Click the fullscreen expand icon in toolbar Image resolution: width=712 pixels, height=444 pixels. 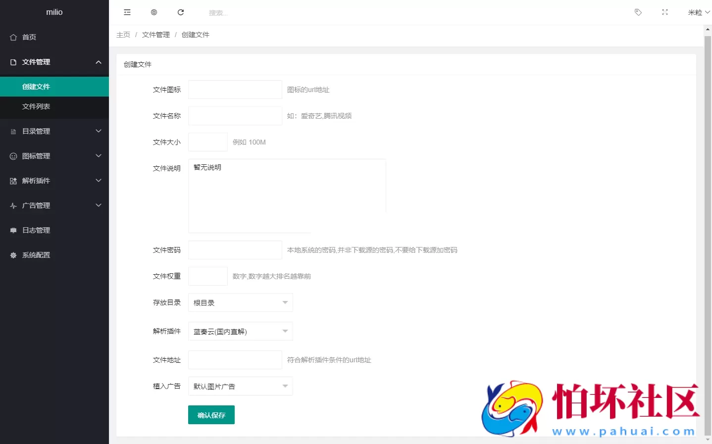pyautogui.click(x=664, y=12)
